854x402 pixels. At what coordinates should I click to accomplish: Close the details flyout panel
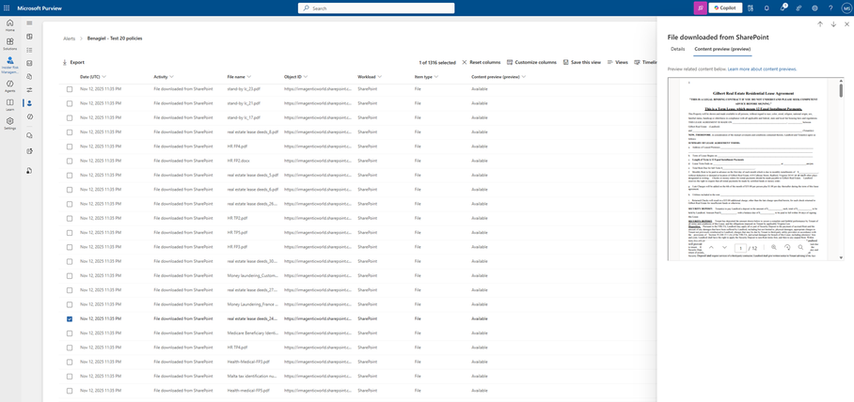coord(846,24)
